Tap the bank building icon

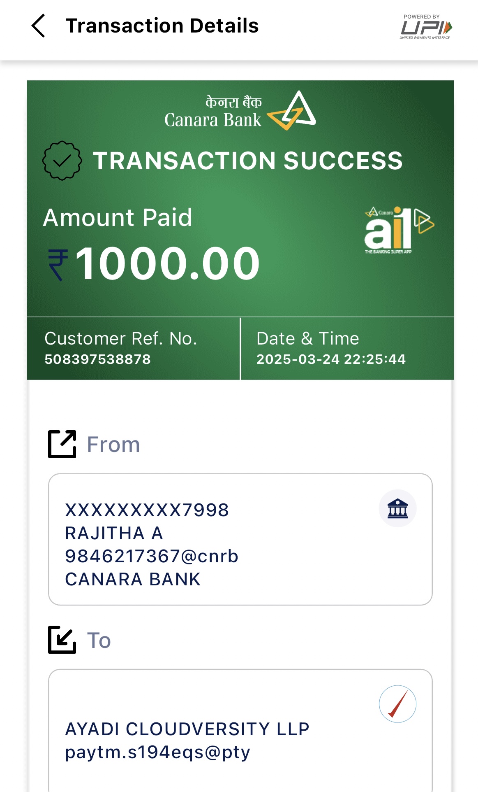[397, 508]
